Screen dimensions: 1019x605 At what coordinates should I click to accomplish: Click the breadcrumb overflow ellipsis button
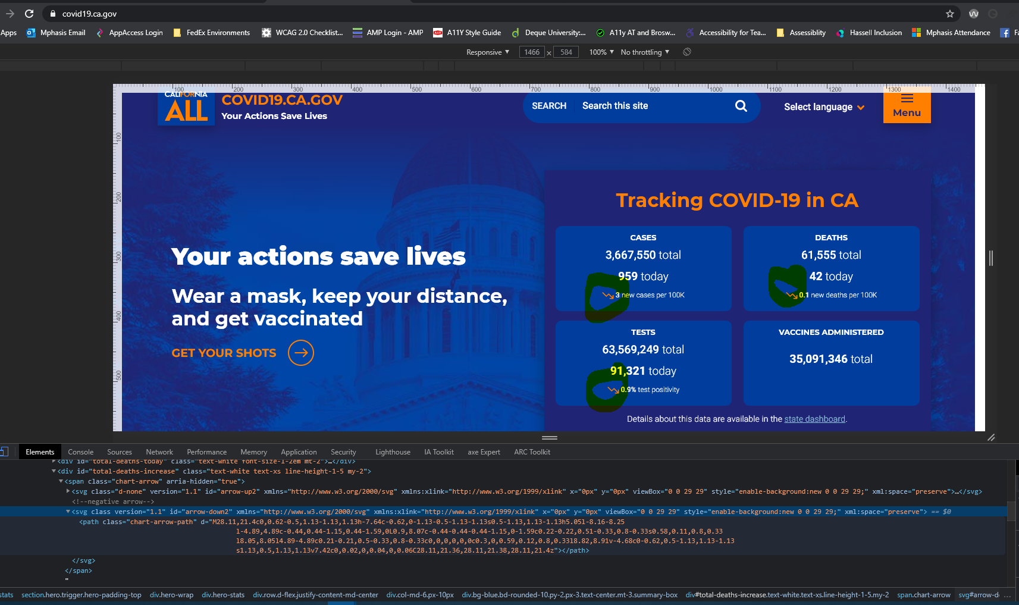tap(1007, 595)
